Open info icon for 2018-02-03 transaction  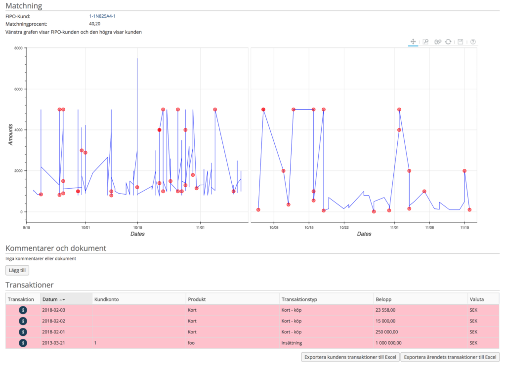(23, 310)
